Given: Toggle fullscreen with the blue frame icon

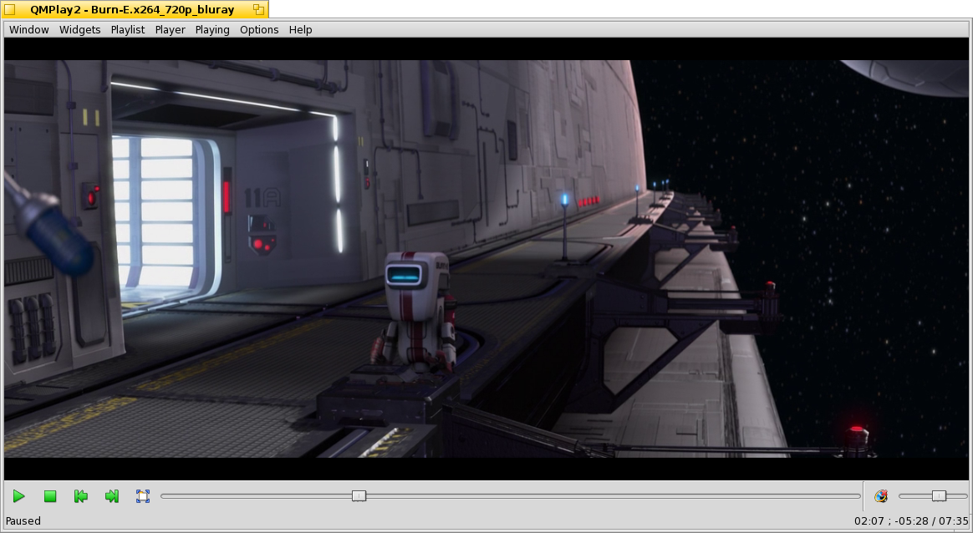Looking at the screenshot, I should point(143,495).
